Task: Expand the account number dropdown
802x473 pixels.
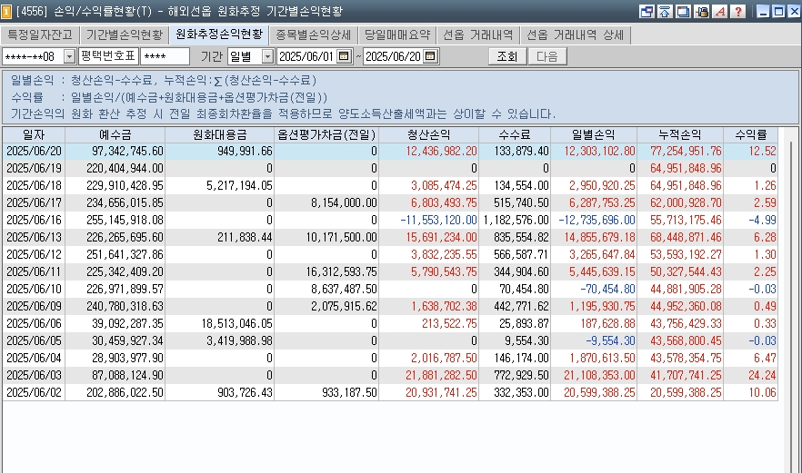Action: pyautogui.click(x=69, y=56)
